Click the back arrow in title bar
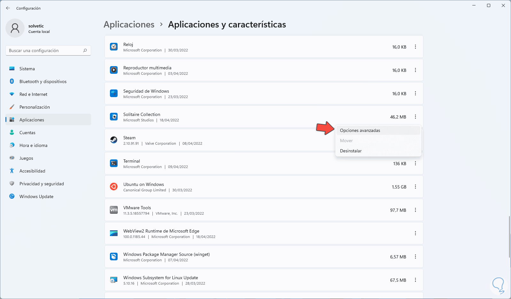 (x=8, y=8)
